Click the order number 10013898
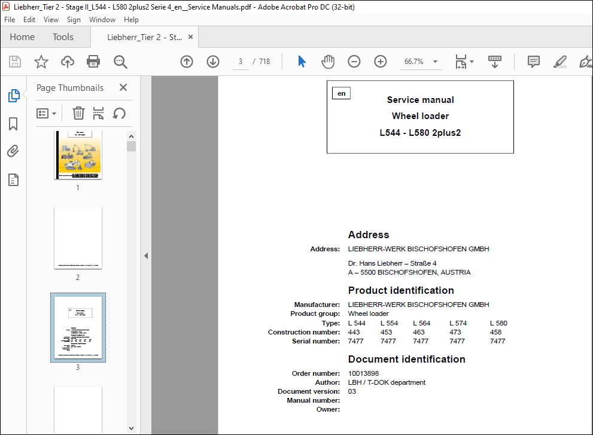 coord(363,373)
